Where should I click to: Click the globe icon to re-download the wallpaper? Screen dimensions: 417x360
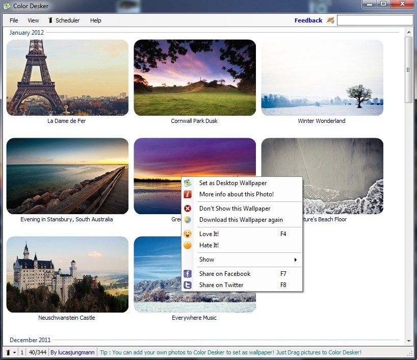pos(188,220)
